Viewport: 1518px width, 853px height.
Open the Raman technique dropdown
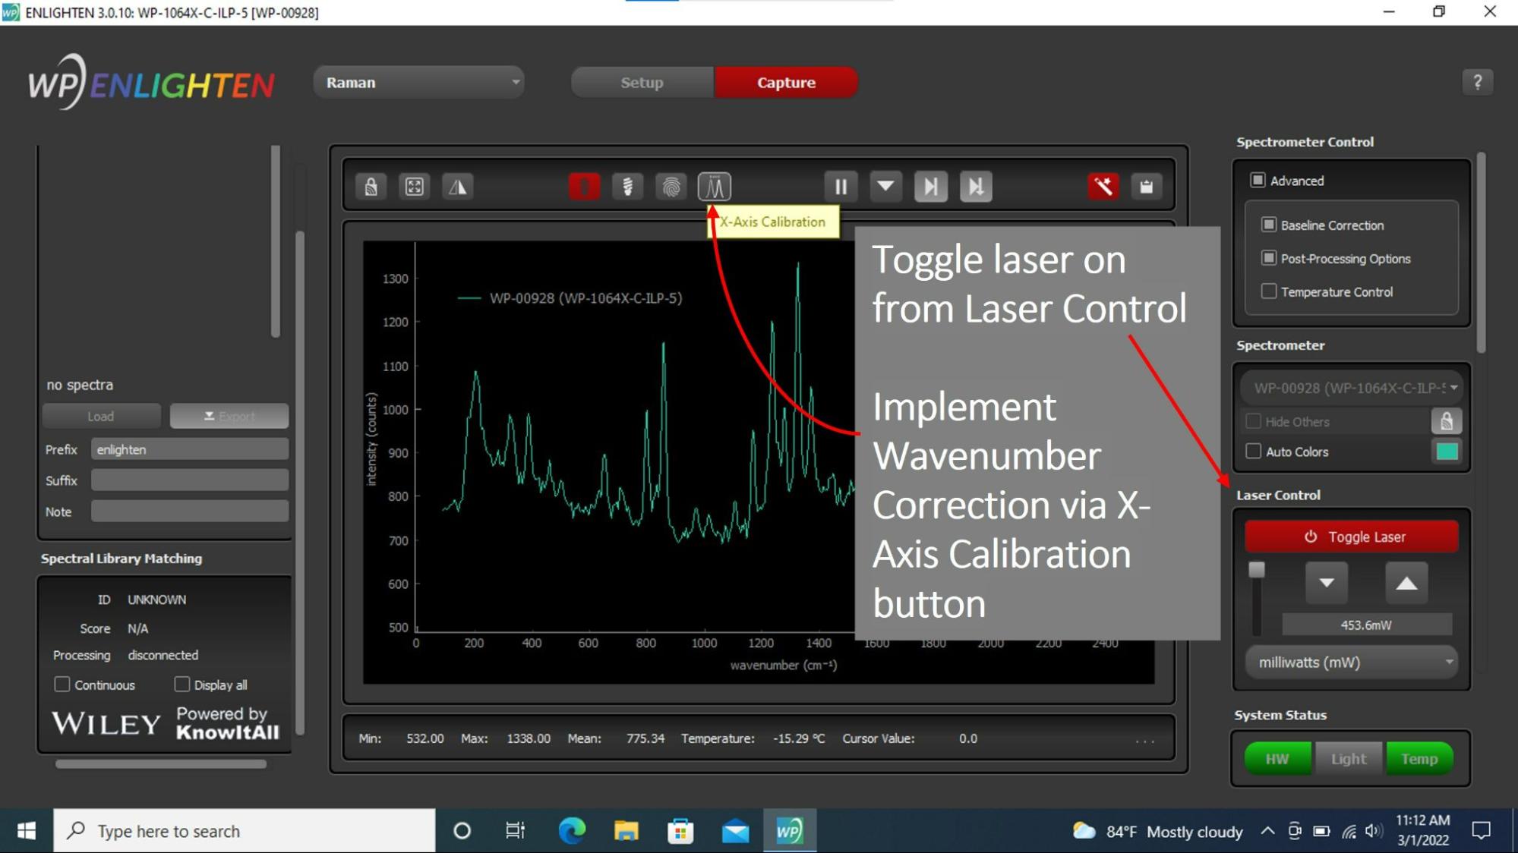[419, 83]
